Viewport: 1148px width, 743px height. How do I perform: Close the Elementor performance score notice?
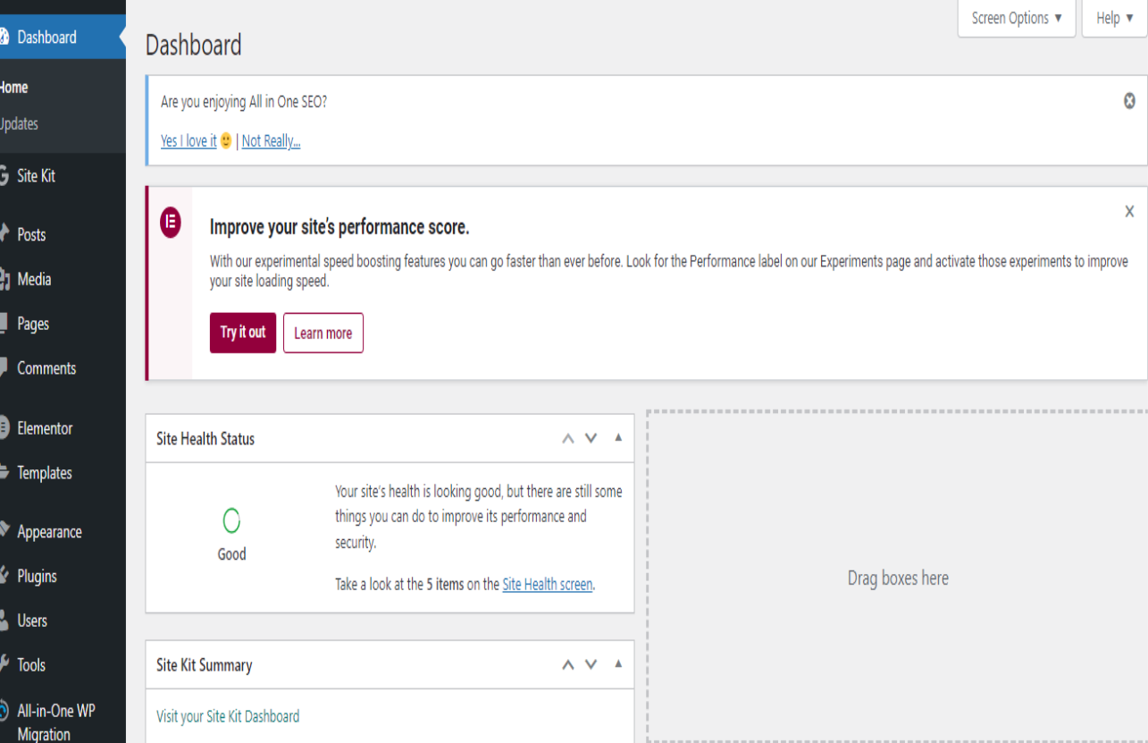point(1129,212)
